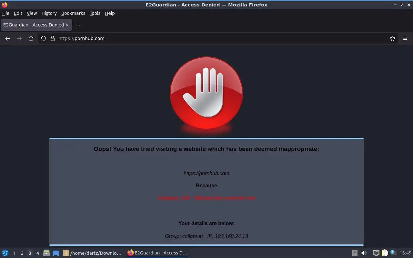Click the 13:49 clock

(406, 253)
